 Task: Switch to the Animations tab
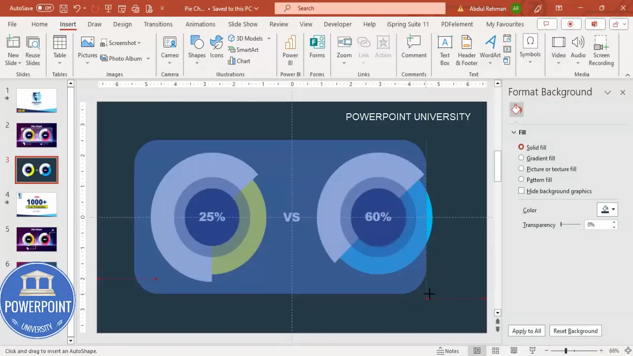200,24
